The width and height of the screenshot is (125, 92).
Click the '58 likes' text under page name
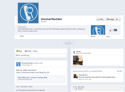[43, 22]
